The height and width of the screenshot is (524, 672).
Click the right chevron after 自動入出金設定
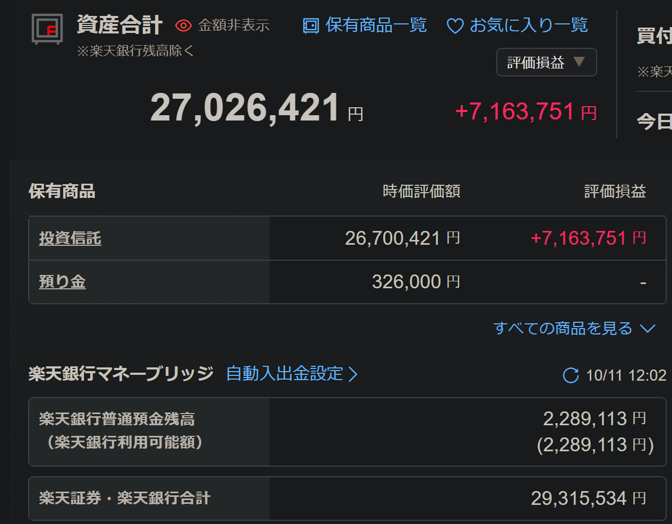(353, 374)
